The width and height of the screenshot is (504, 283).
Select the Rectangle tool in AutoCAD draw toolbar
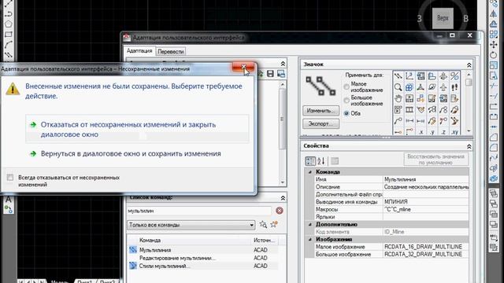pos(9,35)
